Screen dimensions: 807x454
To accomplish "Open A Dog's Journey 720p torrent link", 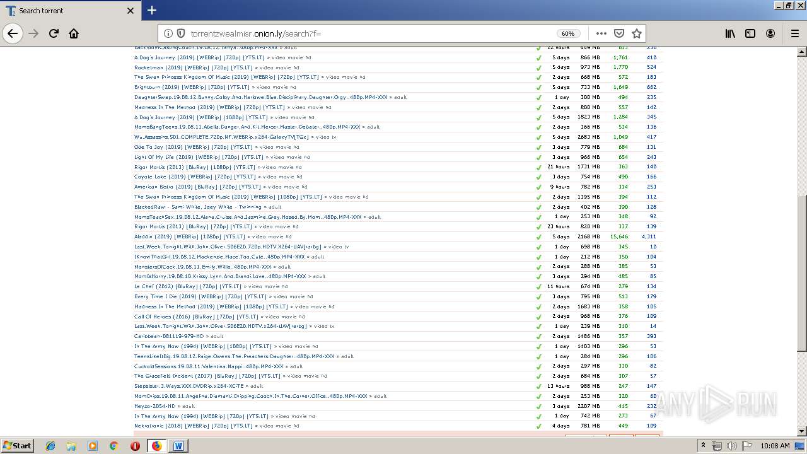I will 199,57.
